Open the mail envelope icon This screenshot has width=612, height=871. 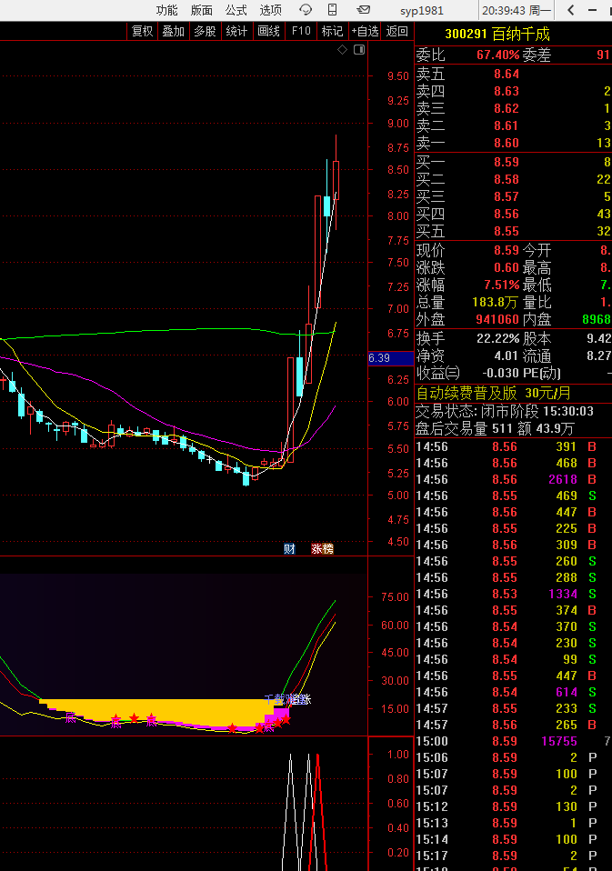pyautogui.click(x=363, y=9)
